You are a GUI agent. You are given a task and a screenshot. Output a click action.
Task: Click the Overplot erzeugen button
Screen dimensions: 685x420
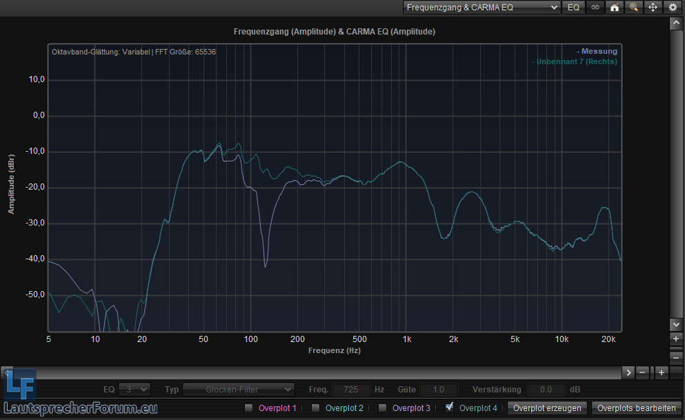click(548, 408)
